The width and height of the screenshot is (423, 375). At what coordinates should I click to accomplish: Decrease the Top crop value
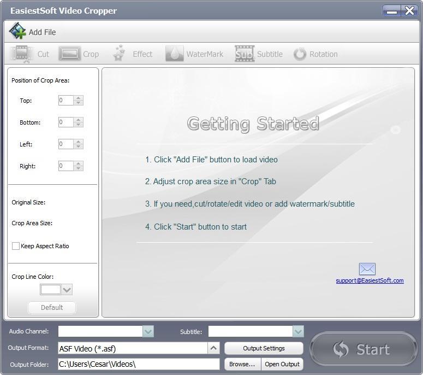pos(78,103)
